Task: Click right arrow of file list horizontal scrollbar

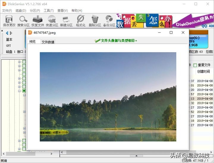Action: click(x=211, y=152)
